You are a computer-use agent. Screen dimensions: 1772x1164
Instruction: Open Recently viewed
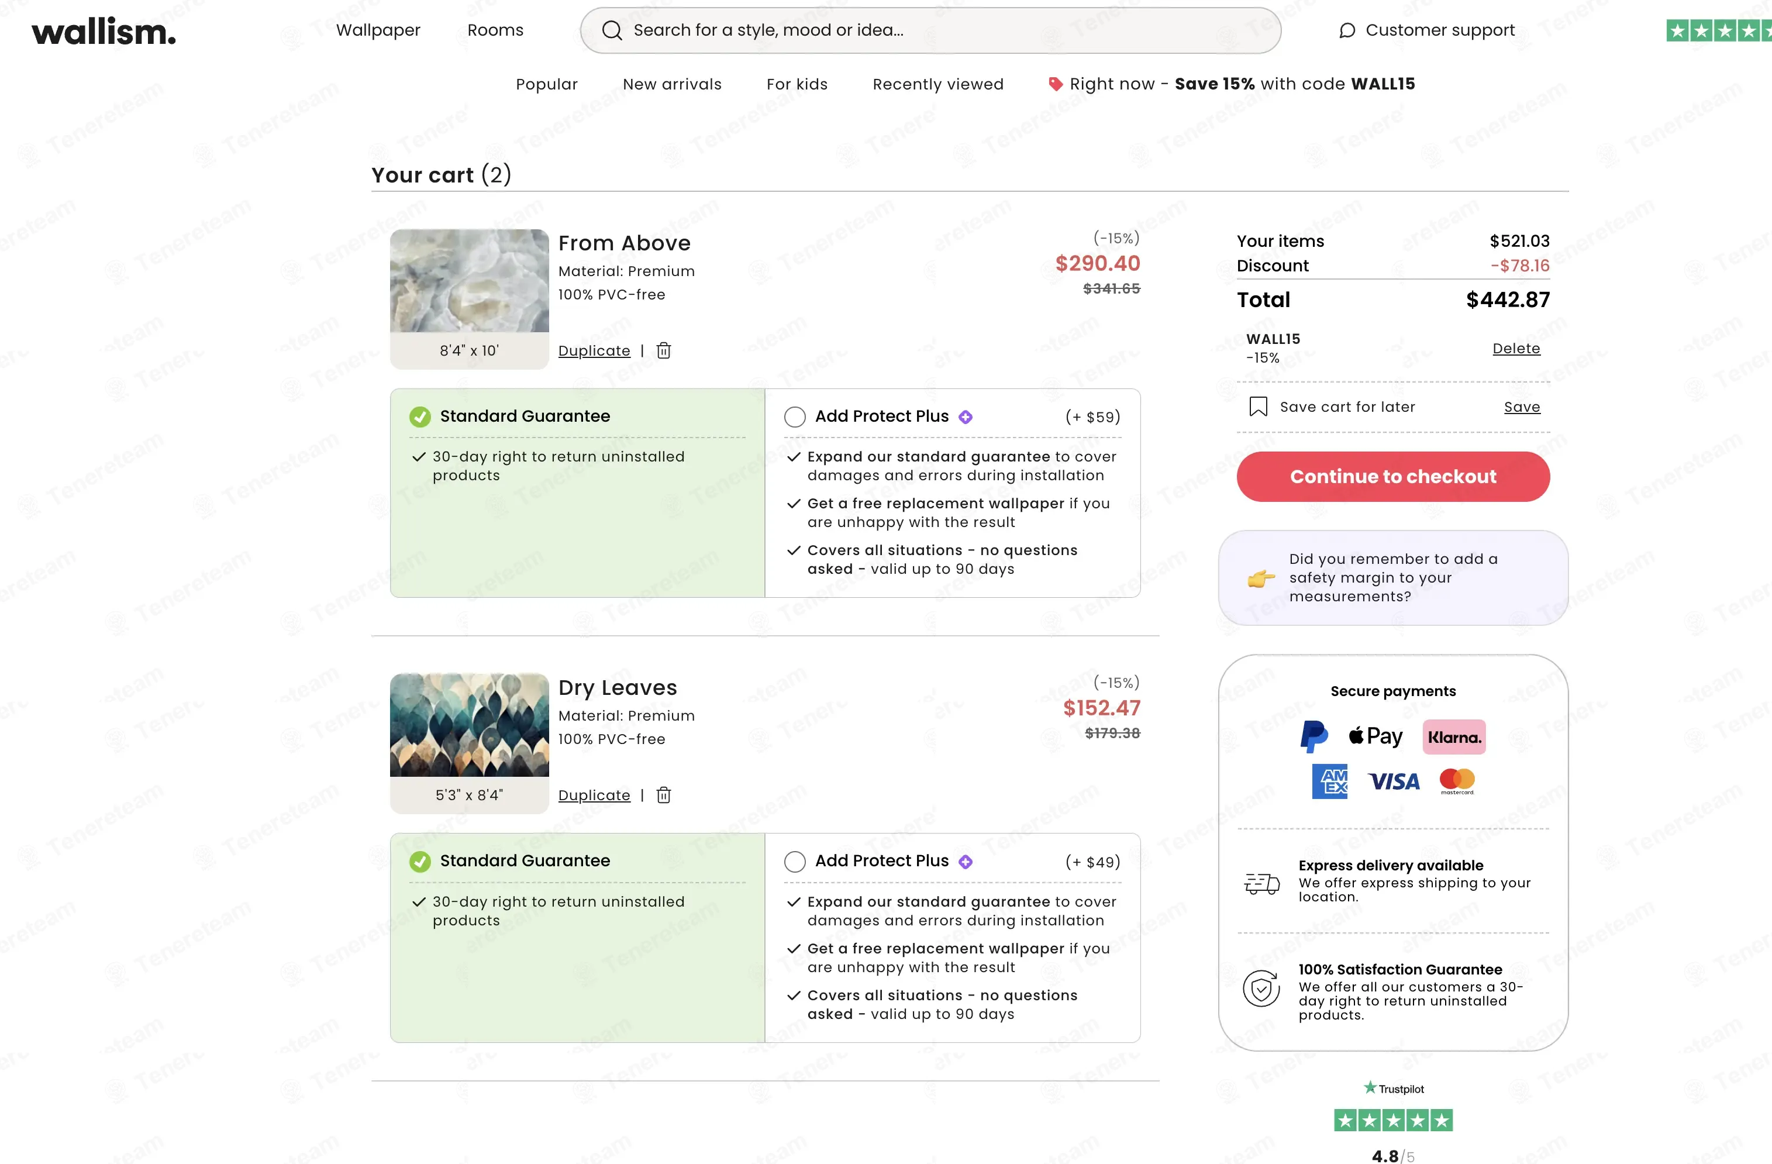[938, 84]
